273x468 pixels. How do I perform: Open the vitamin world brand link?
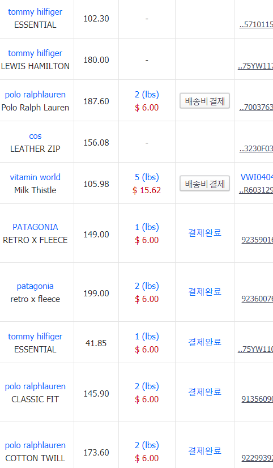pyautogui.click(x=35, y=177)
